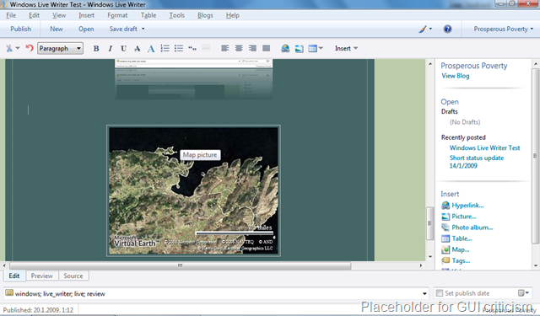This screenshot has height=316, width=540.
Task: Click sidebar Table... insert link
Action: pos(457,238)
